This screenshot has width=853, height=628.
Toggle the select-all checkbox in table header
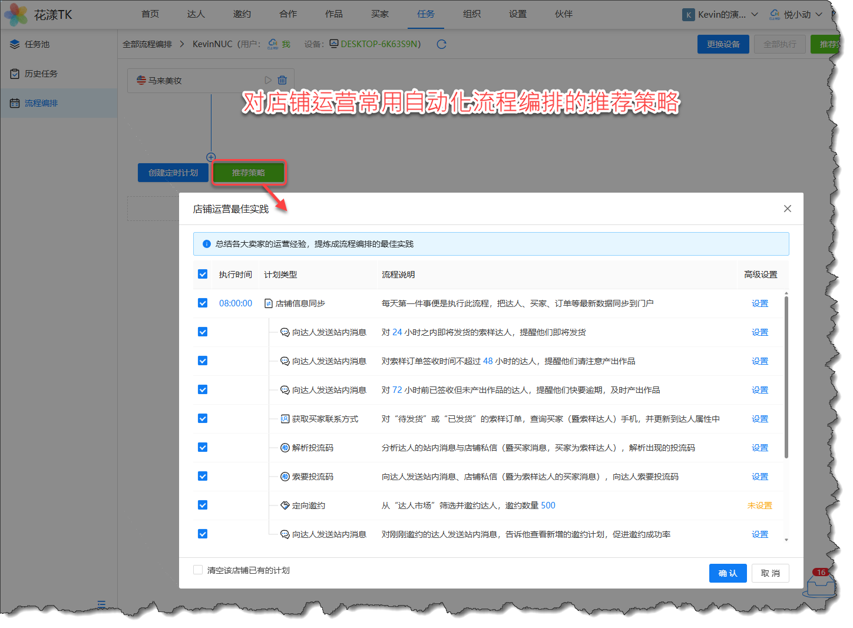coord(203,274)
